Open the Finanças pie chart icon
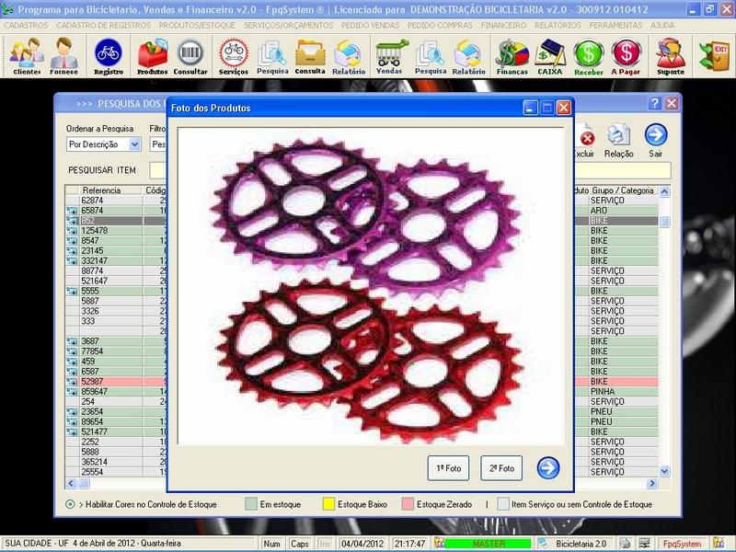 (x=512, y=56)
